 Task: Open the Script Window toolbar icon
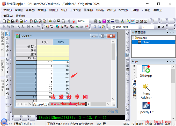tap(146, 21)
